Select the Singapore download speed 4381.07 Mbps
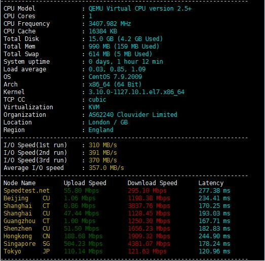 (149, 244)
